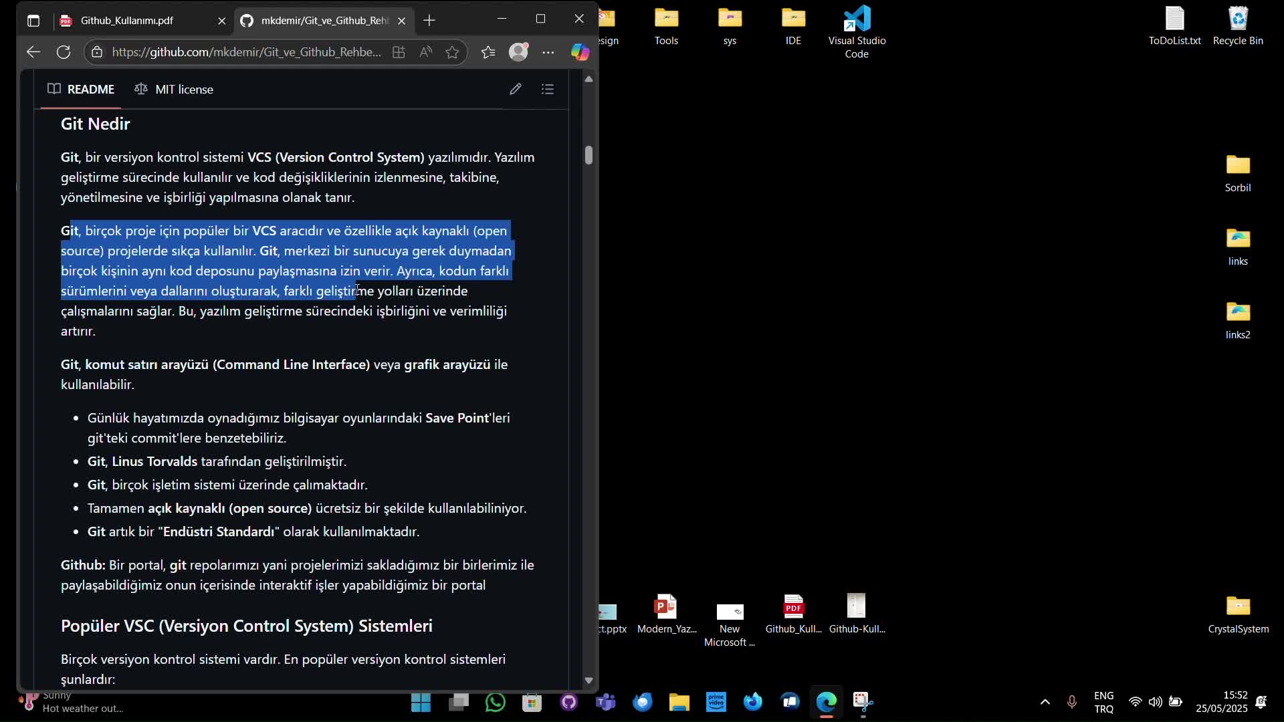The width and height of the screenshot is (1284, 722).
Task: Select the README tab
Action: tap(81, 89)
